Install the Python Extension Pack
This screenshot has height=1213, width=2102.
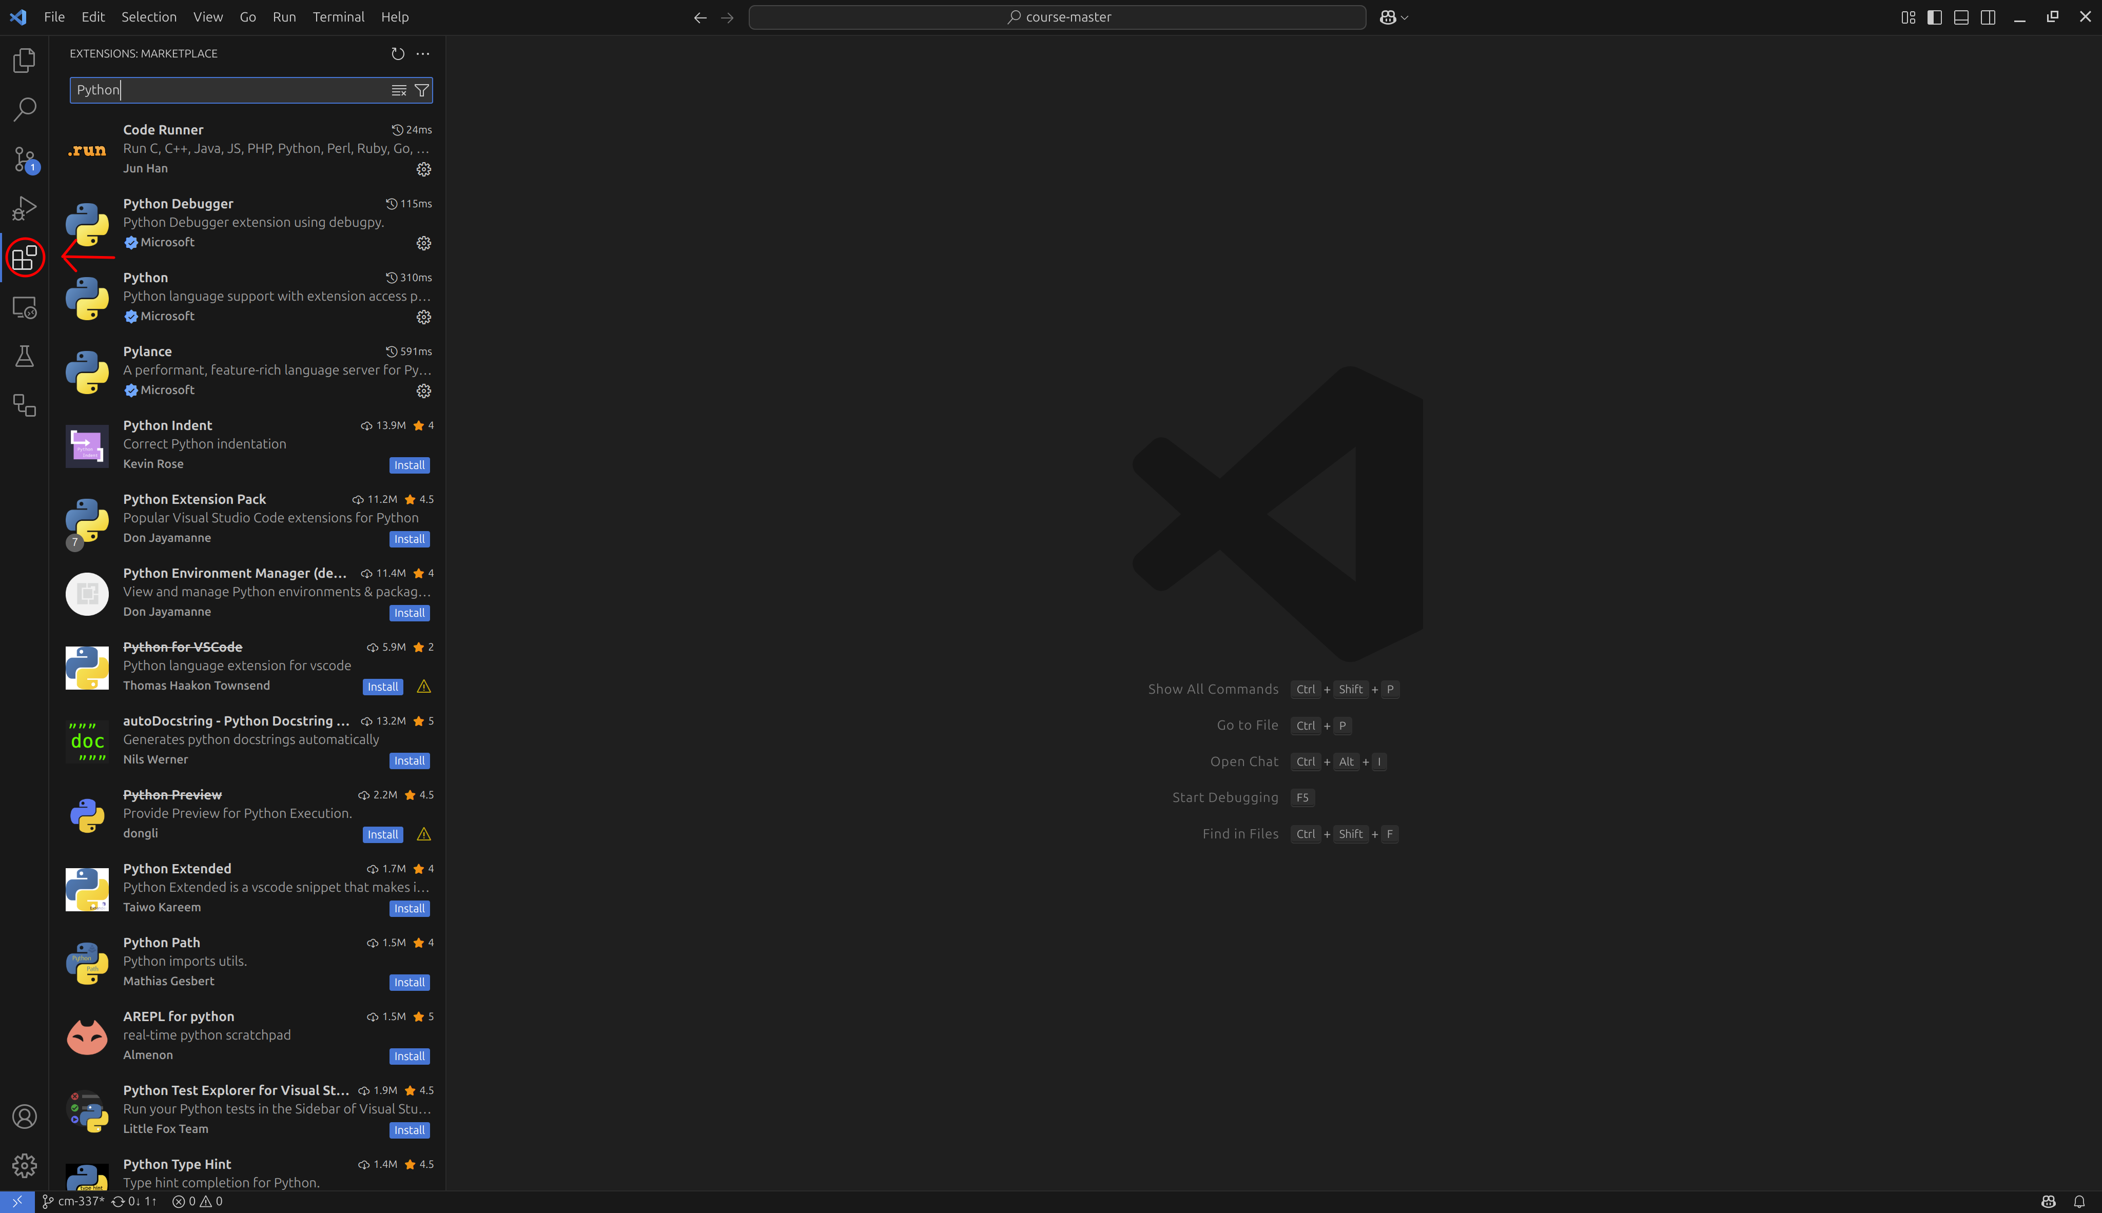pyautogui.click(x=409, y=539)
